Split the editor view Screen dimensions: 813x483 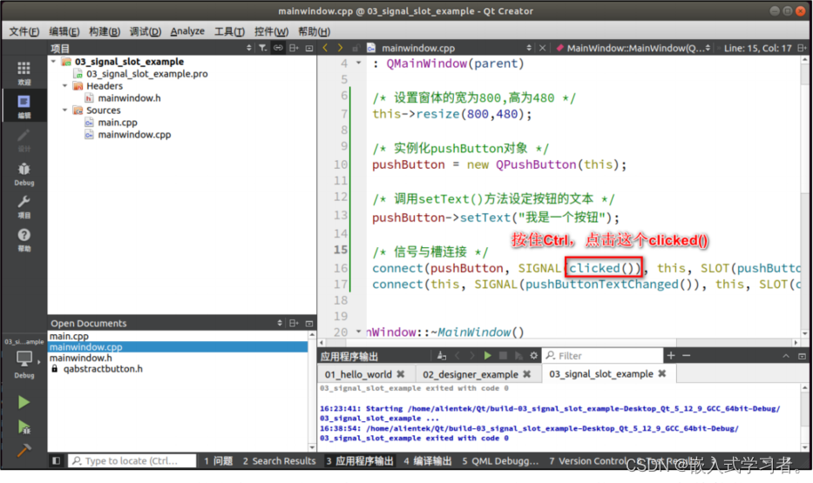803,48
